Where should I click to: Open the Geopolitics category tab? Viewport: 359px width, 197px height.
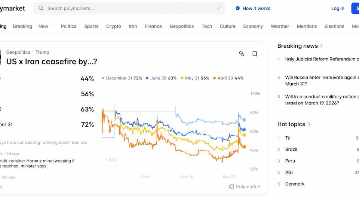[182, 26]
